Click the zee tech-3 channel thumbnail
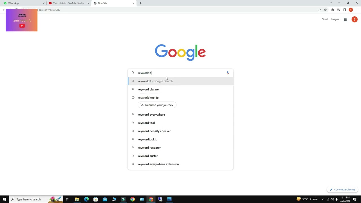Viewport: 361px width, 203px height. tap(21, 20)
